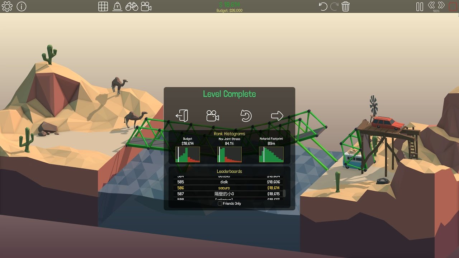The width and height of the screenshot is (459, 258).
Task: Slow down simulation speed
Action: 432,5
